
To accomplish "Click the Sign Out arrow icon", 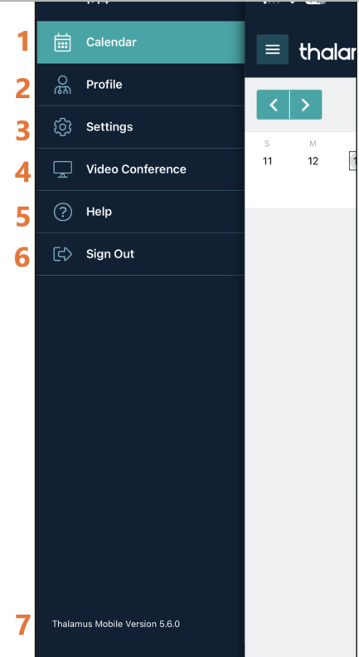I will coord(63,254).
